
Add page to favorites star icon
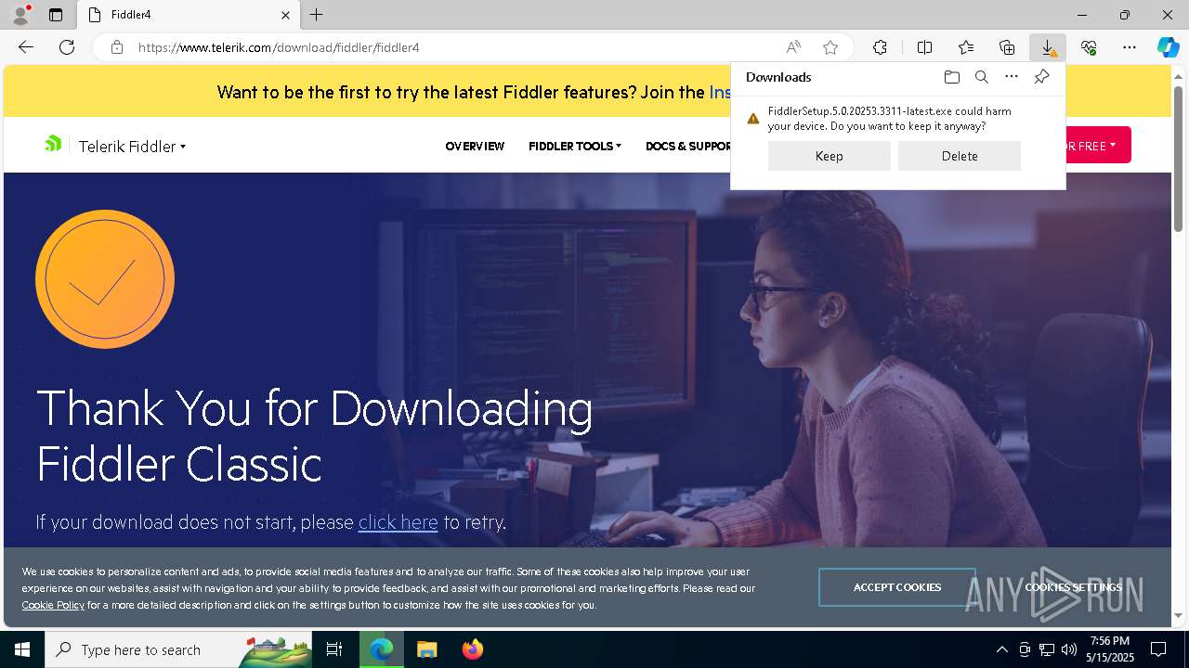(x=830, y=47)
